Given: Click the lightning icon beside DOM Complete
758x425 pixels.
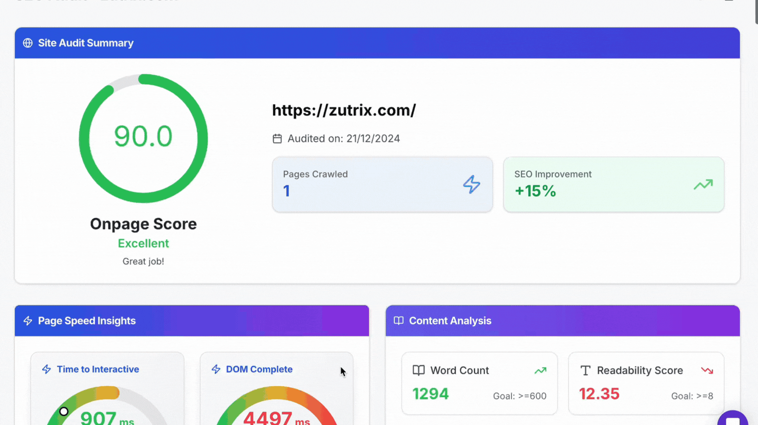Looking at the screenshot, I should pyautogui.click(x=216, y=369).
